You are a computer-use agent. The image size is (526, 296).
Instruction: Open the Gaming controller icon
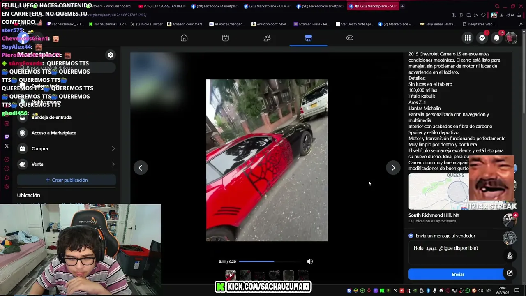tap(350, 38)
